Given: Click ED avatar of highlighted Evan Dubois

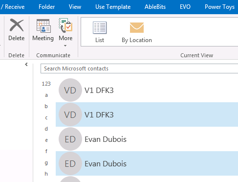Looking at the screenshot, I should click(70, 163).
